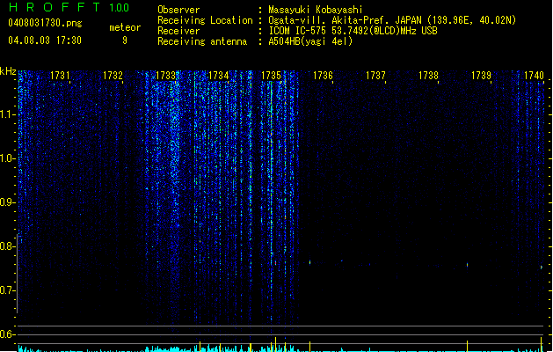Click the 1732 time marker
Screen dimensions: 553x352
[x=113, y=76]
